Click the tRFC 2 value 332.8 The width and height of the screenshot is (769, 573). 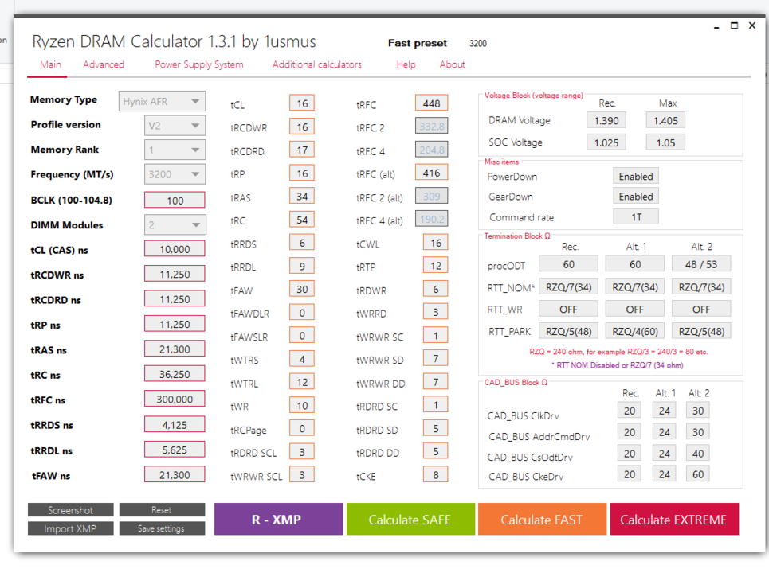point(432,127)
